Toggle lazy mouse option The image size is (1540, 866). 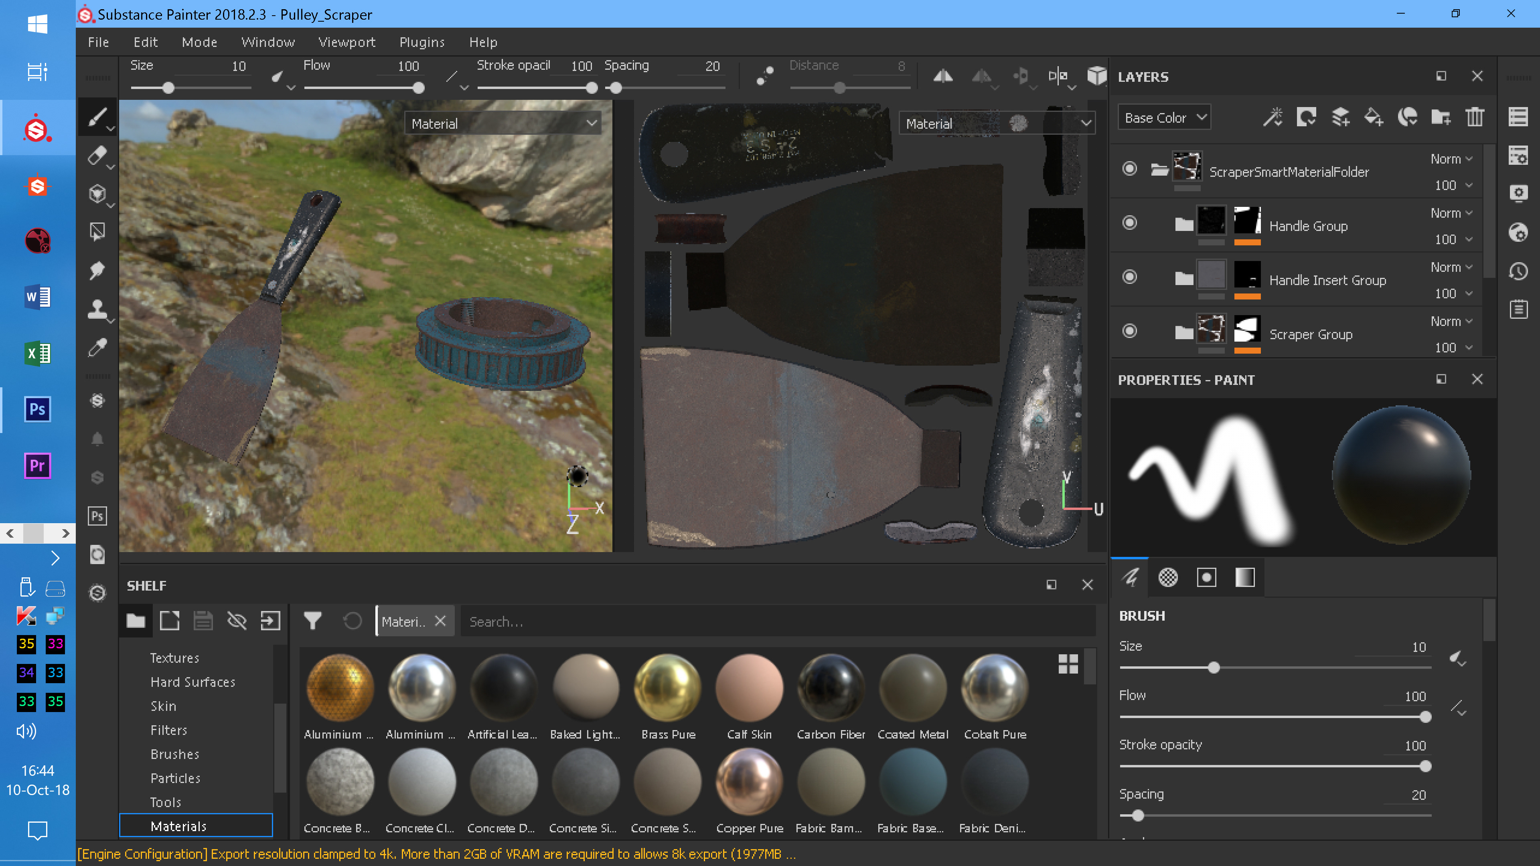coord(765,76)
